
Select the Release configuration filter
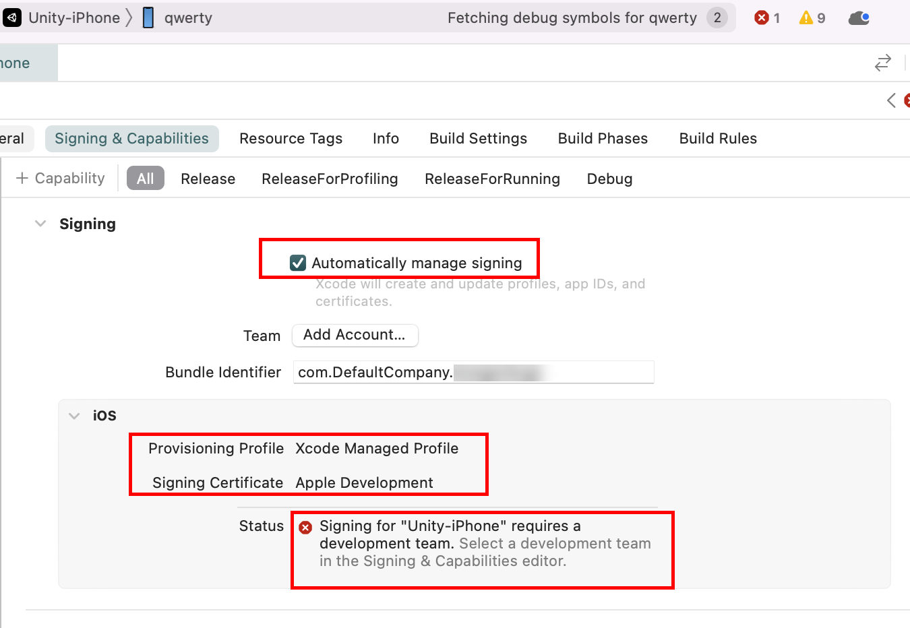pos(208,179)
